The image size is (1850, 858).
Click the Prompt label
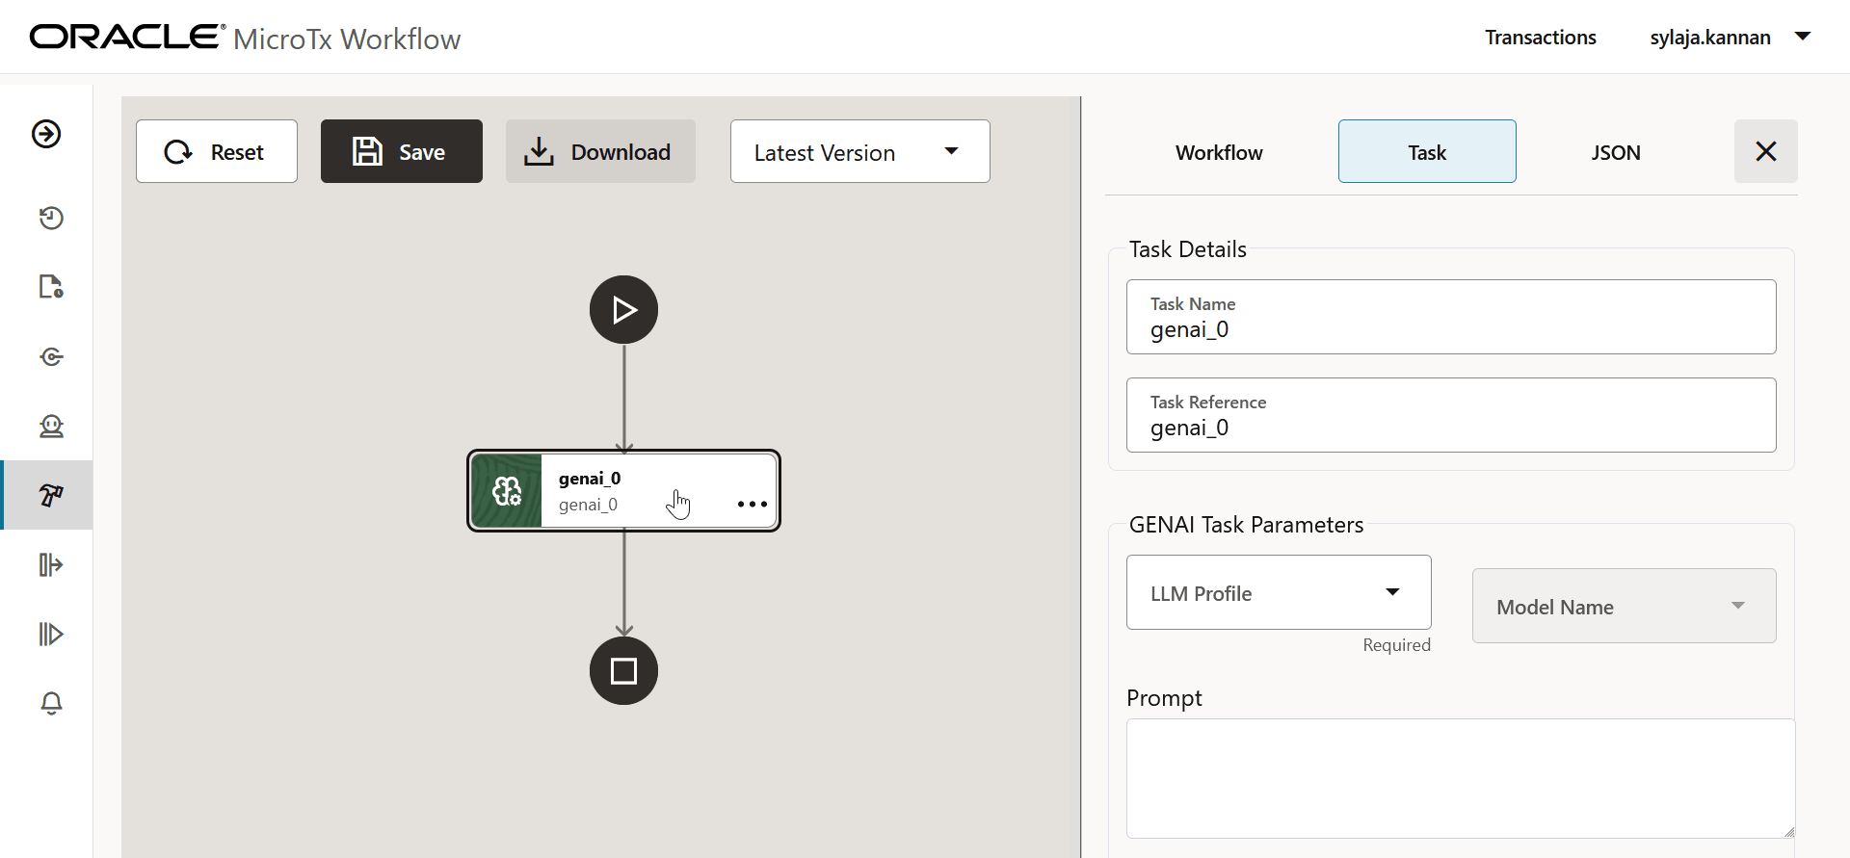(1164, 698)
